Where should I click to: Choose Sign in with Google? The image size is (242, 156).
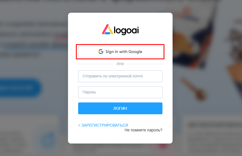(x=120, y=51)
